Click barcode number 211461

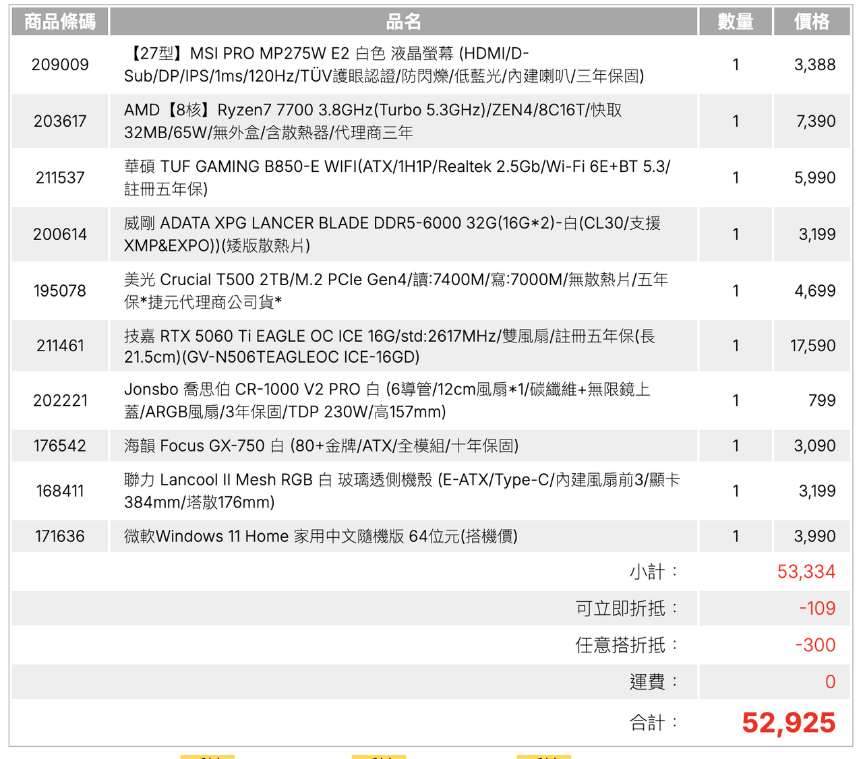(x=60, y=346)
